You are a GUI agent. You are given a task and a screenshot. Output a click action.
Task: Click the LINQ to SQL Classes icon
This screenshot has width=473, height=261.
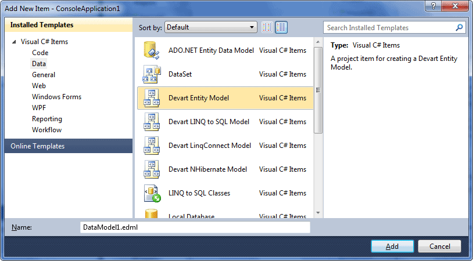pyautogui.click(x=152, y=193)
